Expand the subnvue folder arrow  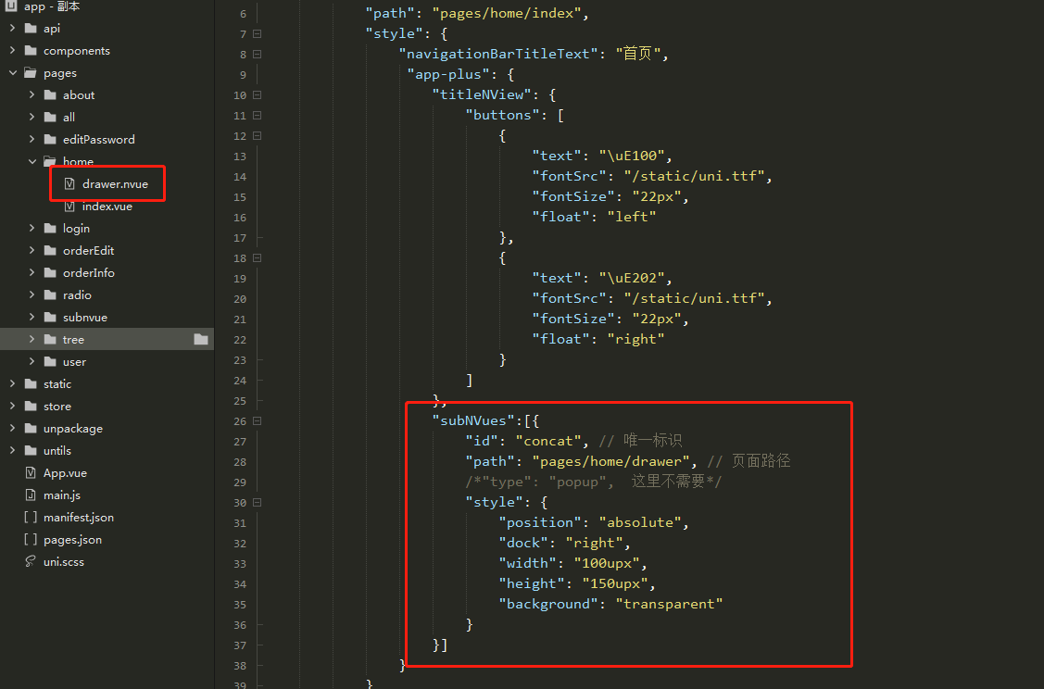tap(31, 318)
